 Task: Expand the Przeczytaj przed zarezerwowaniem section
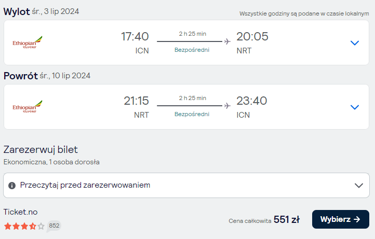186,185
